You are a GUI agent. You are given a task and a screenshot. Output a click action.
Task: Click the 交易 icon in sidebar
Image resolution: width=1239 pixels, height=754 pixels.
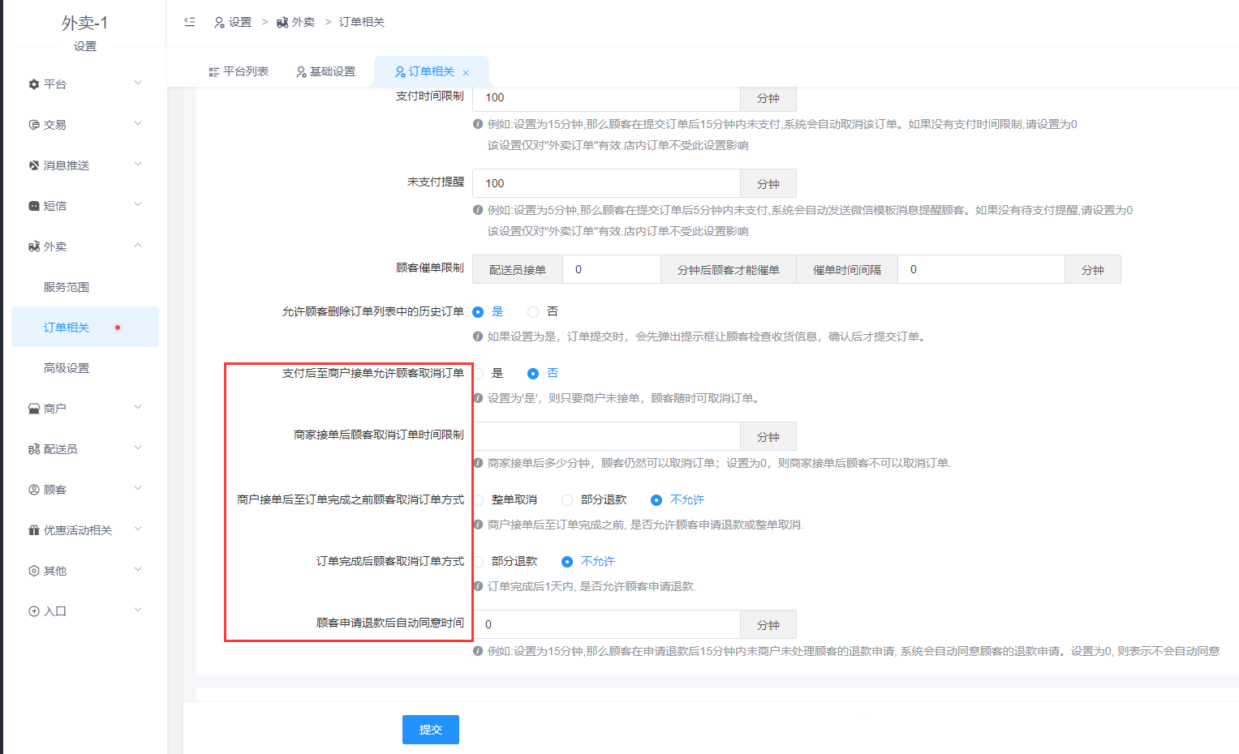pyautogui.click(x=34, y=125)
